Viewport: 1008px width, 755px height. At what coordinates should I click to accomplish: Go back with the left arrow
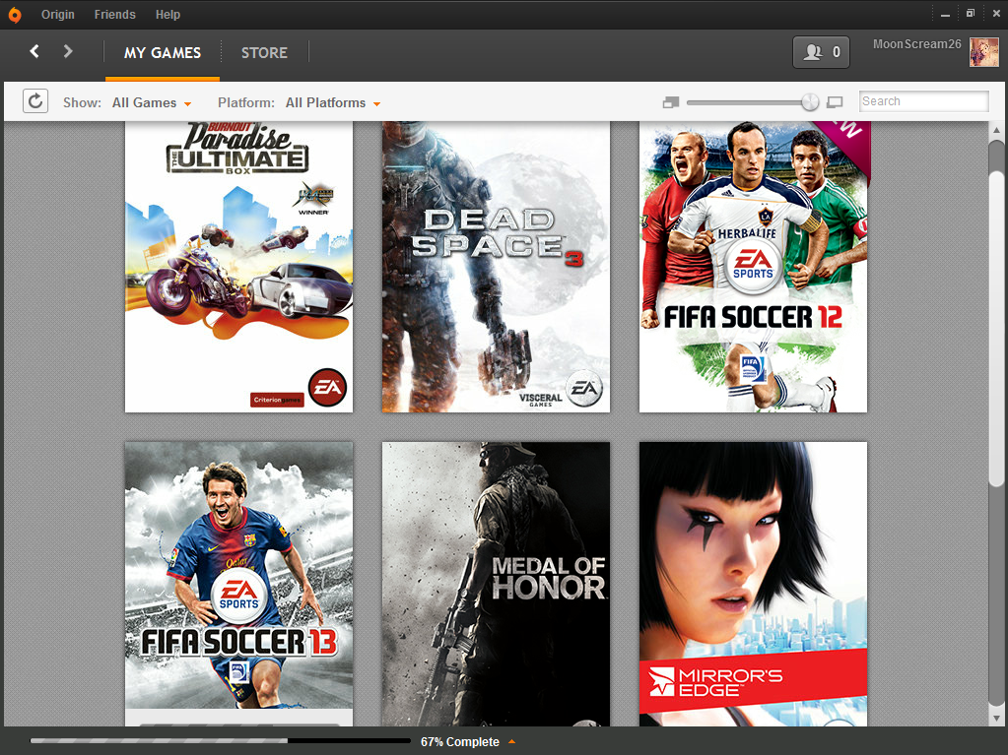click(x=34, y=51)
